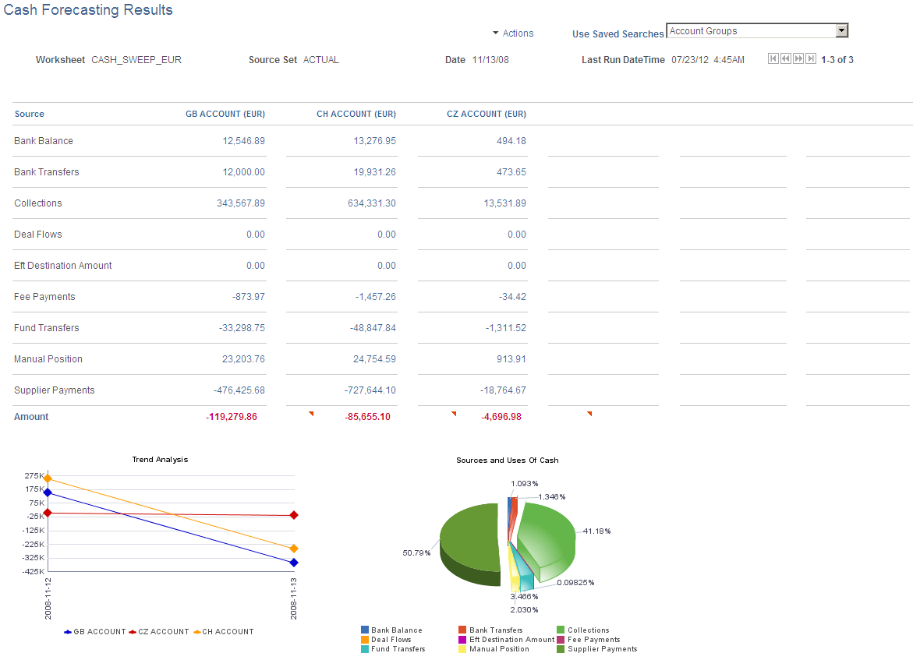
Task: Open the Actions menu
Action: 519,34
